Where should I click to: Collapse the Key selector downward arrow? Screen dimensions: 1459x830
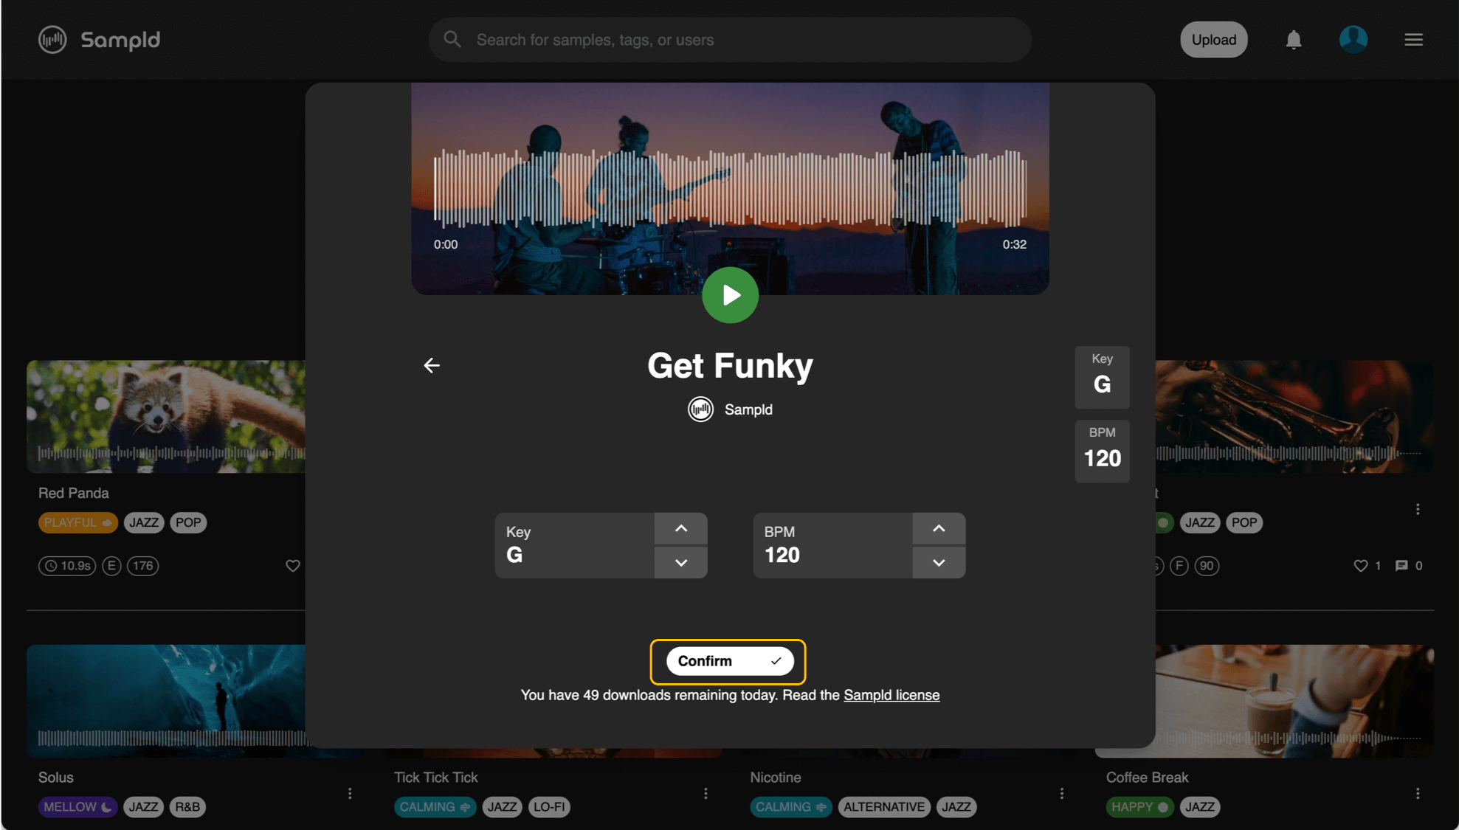680,561
